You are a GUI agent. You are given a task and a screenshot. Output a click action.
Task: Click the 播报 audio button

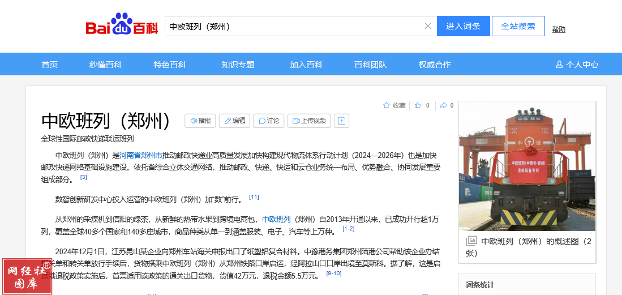click(200, 121)
